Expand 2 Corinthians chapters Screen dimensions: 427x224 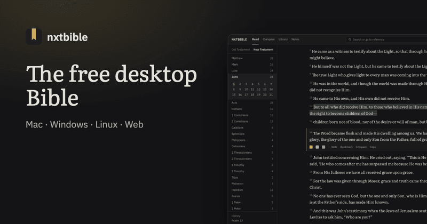[252, 122]
